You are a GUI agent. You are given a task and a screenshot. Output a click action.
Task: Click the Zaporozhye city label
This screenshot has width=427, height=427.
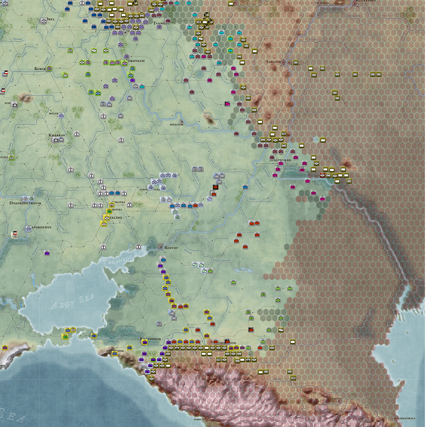coord(41,227)
